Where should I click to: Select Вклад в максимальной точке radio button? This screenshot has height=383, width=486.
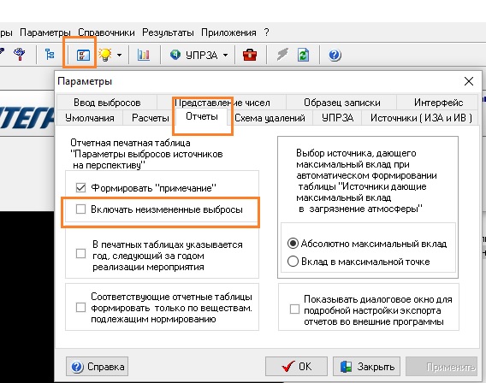coord(293,262)
